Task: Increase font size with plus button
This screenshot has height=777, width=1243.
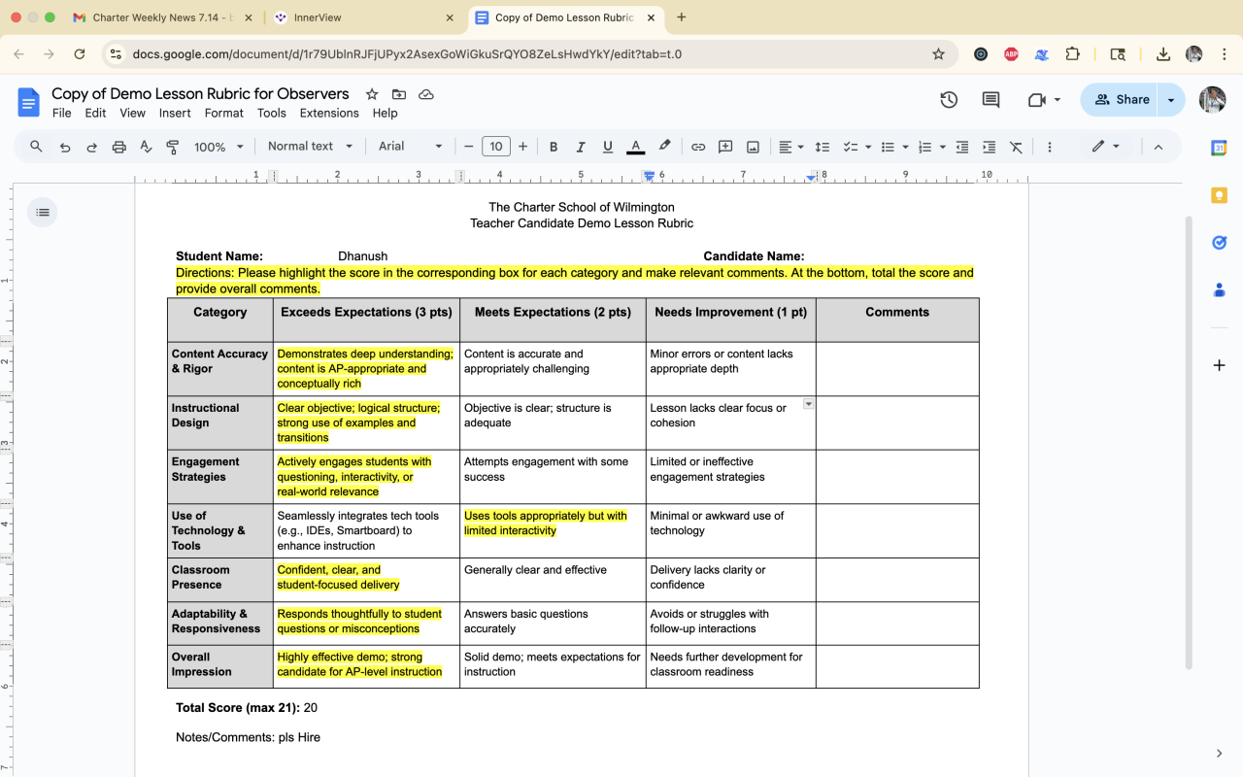Action: point(523,147)
